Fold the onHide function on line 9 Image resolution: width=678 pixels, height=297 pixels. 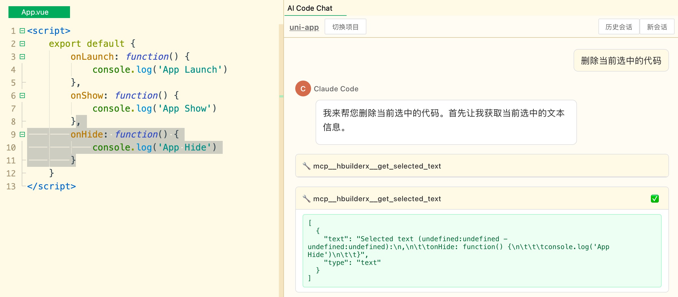pyautogui.click(x=22, y=134)
